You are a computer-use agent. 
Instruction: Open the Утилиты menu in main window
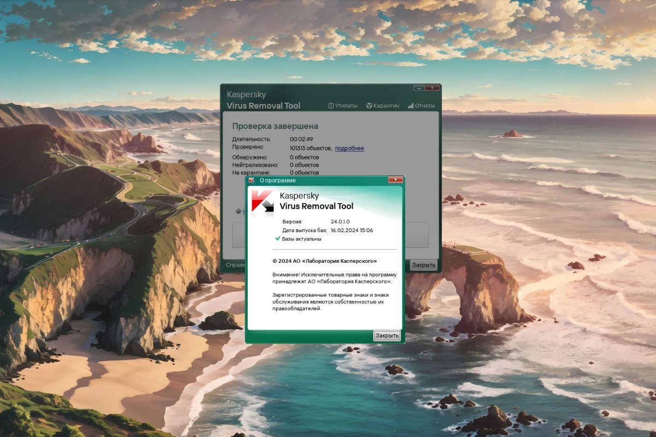(x=342, y=105)
